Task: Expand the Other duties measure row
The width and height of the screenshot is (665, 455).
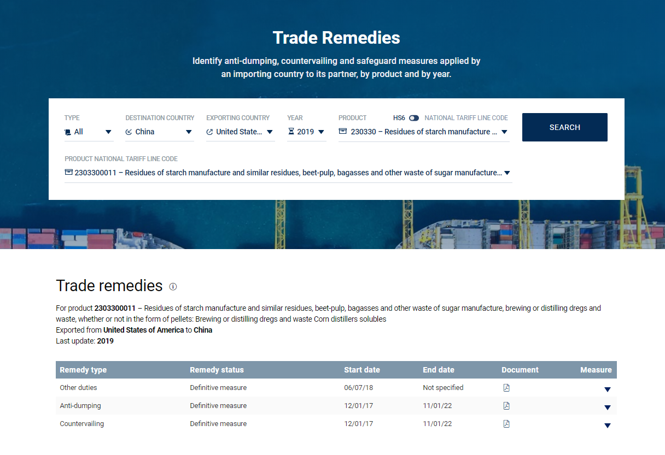Action: tap(607, 389)
